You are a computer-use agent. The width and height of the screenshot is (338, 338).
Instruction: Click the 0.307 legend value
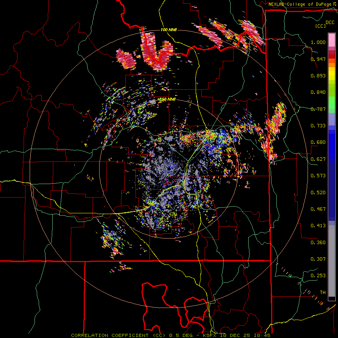318,259
